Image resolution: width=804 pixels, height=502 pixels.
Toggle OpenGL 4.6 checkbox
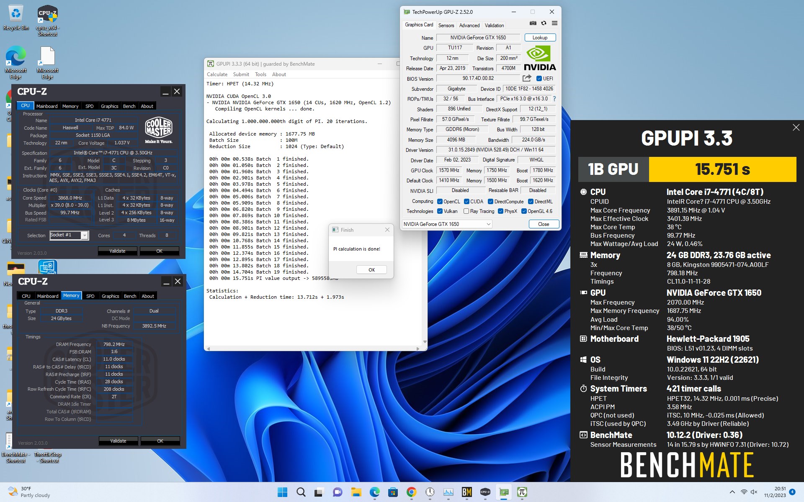[x=524, y=211]
